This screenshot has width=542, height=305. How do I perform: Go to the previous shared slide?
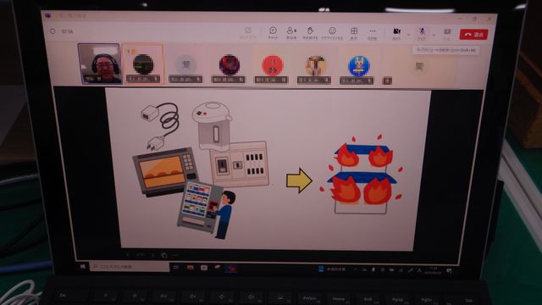click(127, 254)
